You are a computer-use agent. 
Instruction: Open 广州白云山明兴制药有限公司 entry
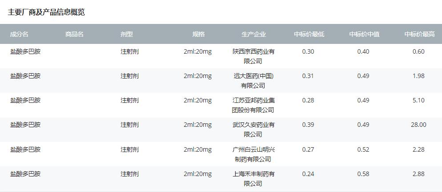pos(253,154)
